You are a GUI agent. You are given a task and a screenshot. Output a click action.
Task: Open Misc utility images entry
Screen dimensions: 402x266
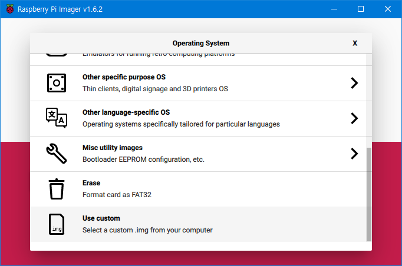click(198, 154)
